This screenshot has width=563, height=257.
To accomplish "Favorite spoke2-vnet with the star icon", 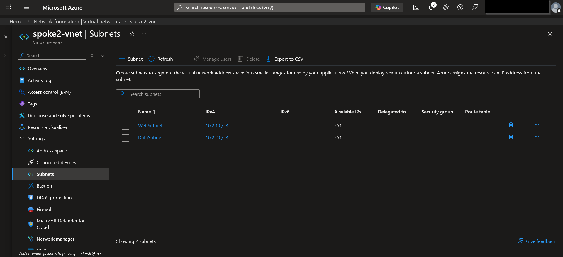I will (x=132, y=34).
